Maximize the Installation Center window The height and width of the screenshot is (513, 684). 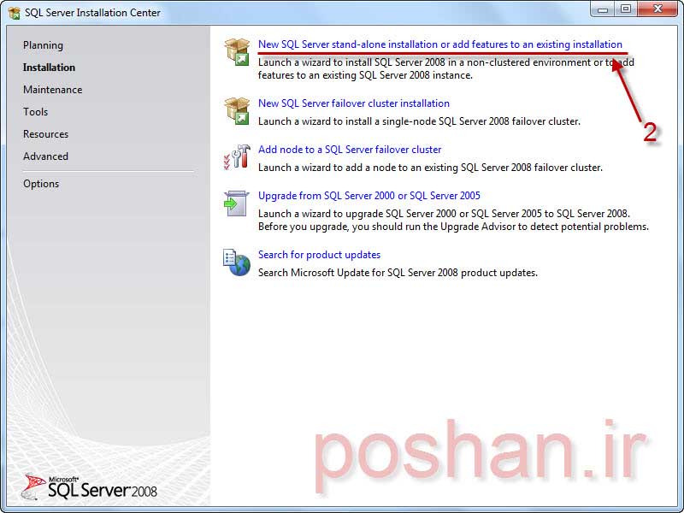coord(626,9)
